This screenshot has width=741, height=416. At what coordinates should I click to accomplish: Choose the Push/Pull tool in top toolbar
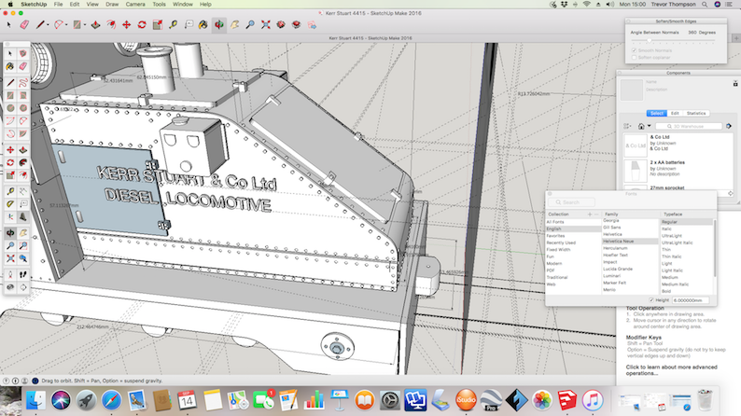coord(95,24)
